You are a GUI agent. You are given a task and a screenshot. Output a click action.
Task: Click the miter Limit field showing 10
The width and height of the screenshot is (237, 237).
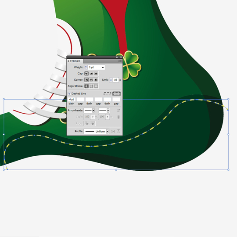click(x=115, y=80)
